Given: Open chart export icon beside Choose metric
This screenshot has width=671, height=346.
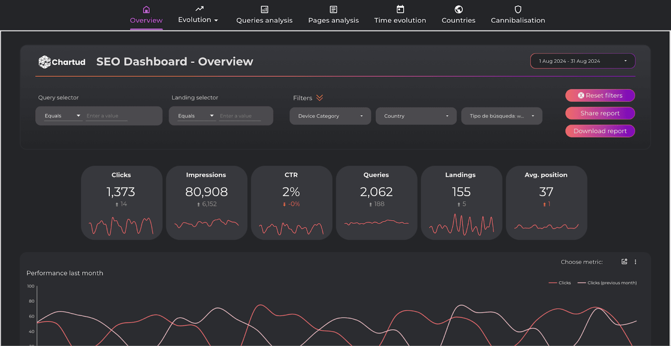Looking at the screenshot, I should point(624,262).
